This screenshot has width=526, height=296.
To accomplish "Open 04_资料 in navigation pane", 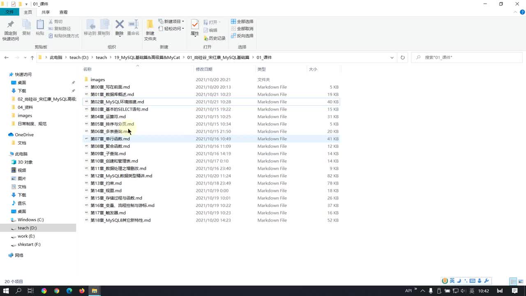I will point(25,107).
